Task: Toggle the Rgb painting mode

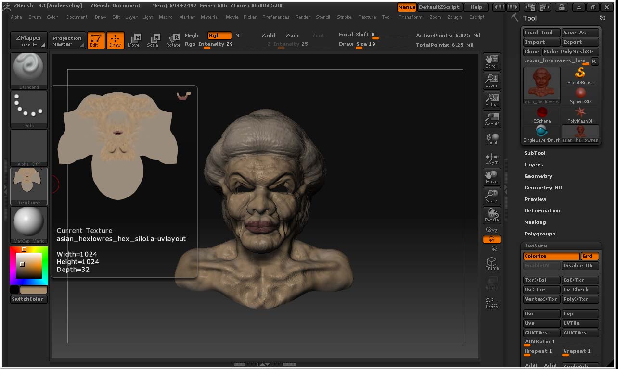Action: click(x=219, y=36)
